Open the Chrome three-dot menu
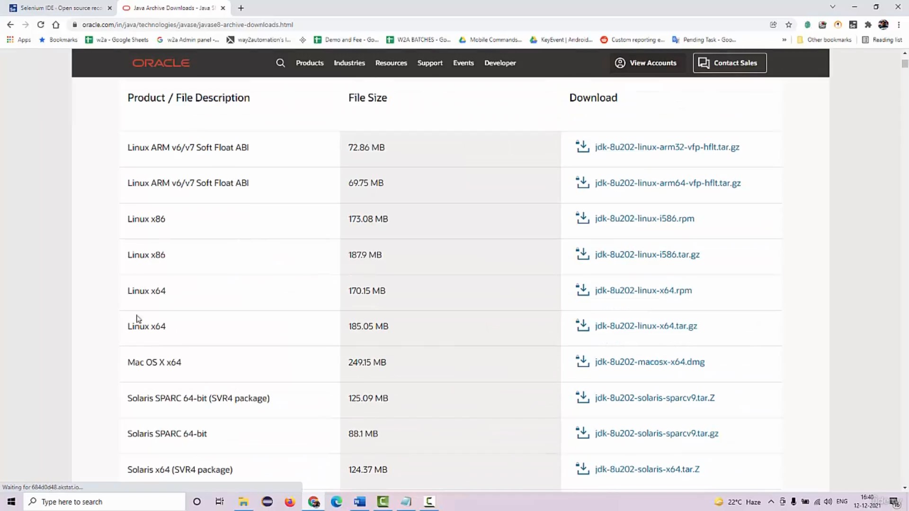The image size is (909, 511). 899,25
